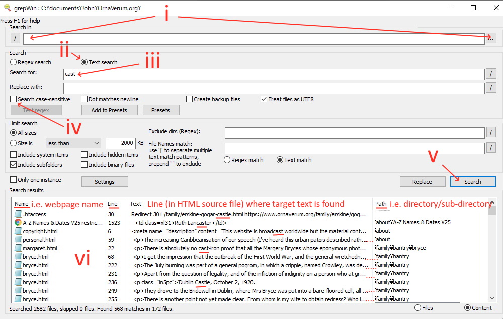This screenshot has width=503, height=319.
Task: Switch results view to Files
Action: 417,307
